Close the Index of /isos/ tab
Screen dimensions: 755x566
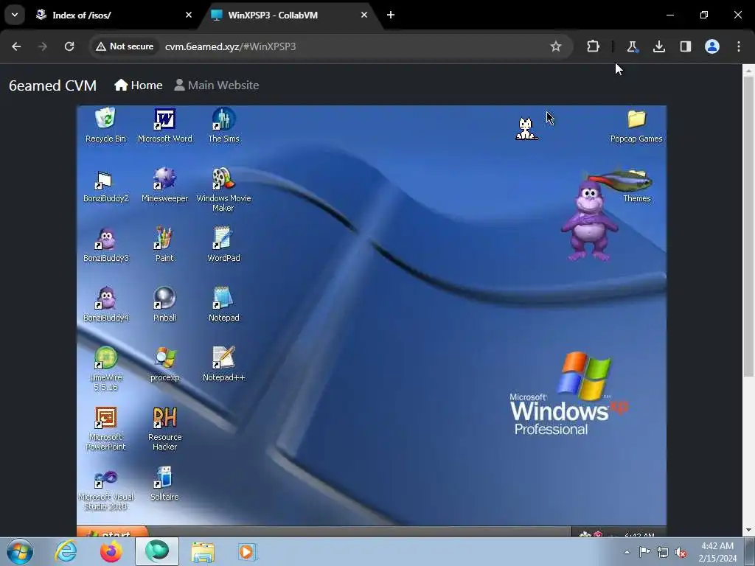[x=188, y=15]
